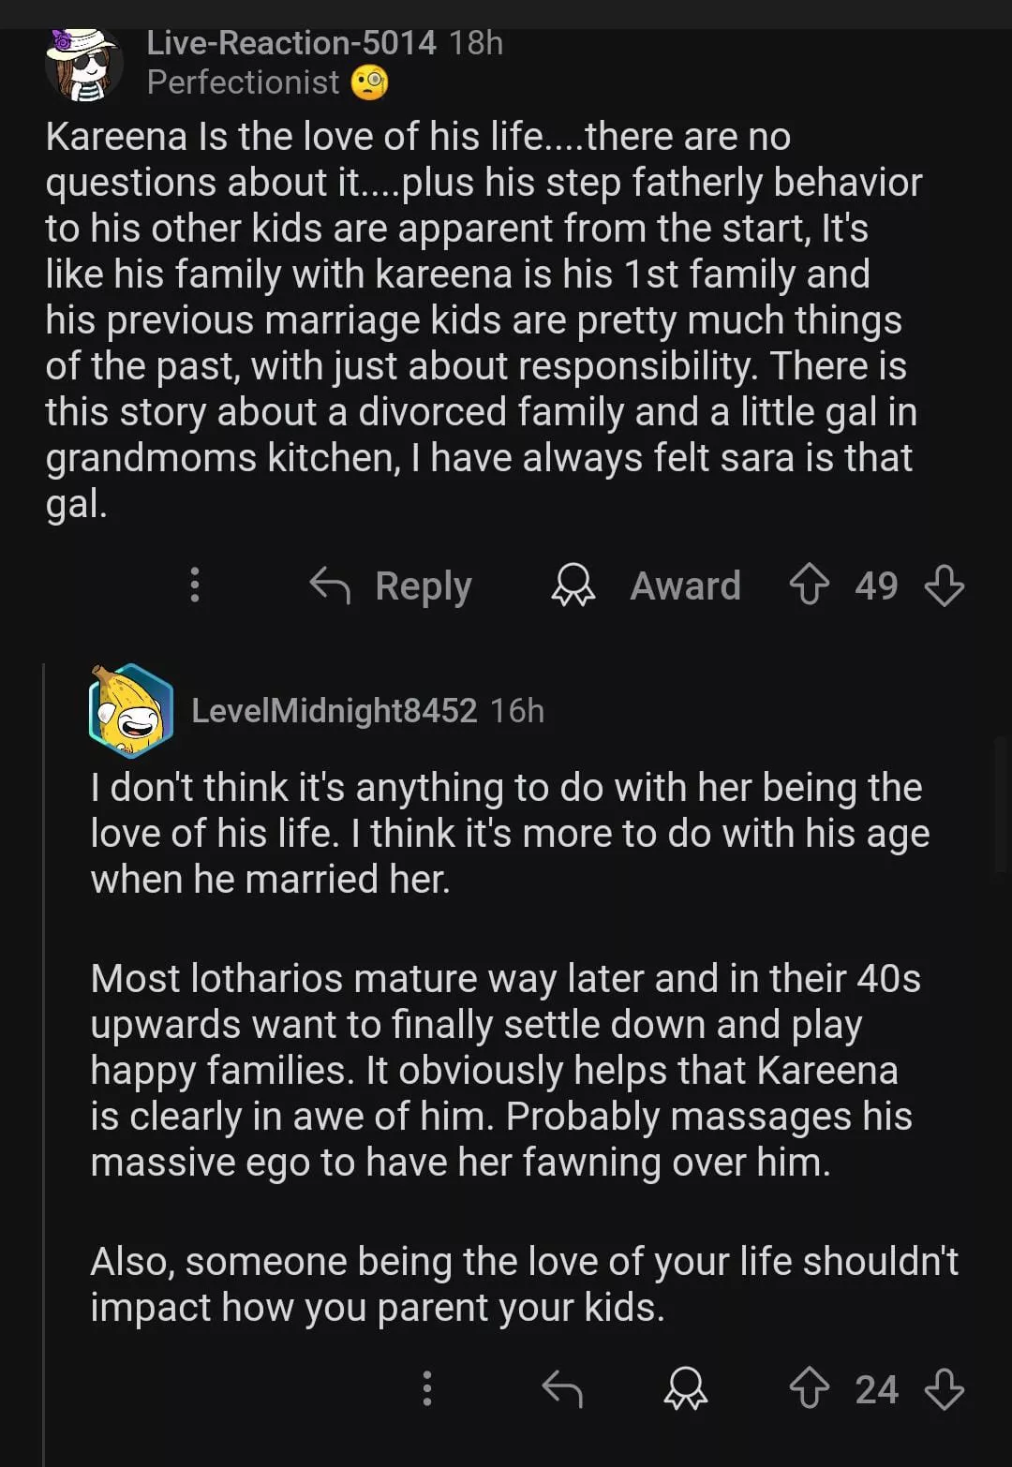This screenshot has height=1467, width=1012.
Task: Reply to the Kareena comment
Action: tap(392, 586)
